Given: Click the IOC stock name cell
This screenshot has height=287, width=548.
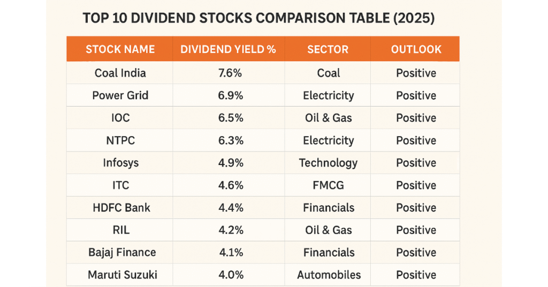Looking at the screenshot, I should tap(120, 118).
